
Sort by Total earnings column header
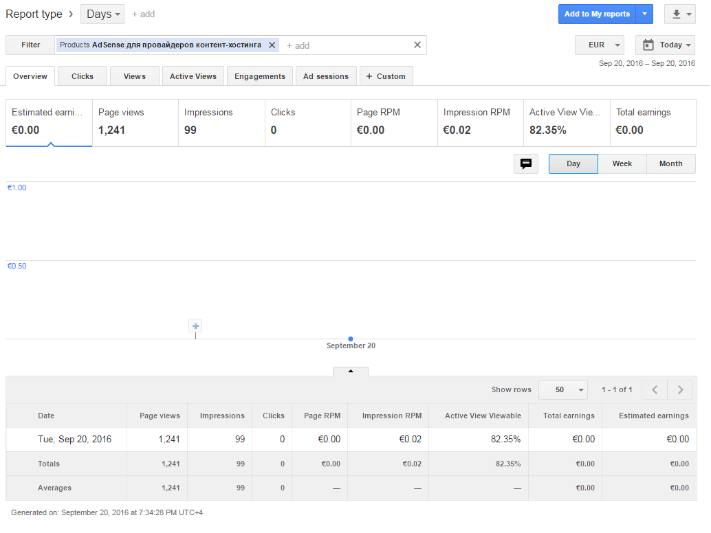click(x=569, y=416)
